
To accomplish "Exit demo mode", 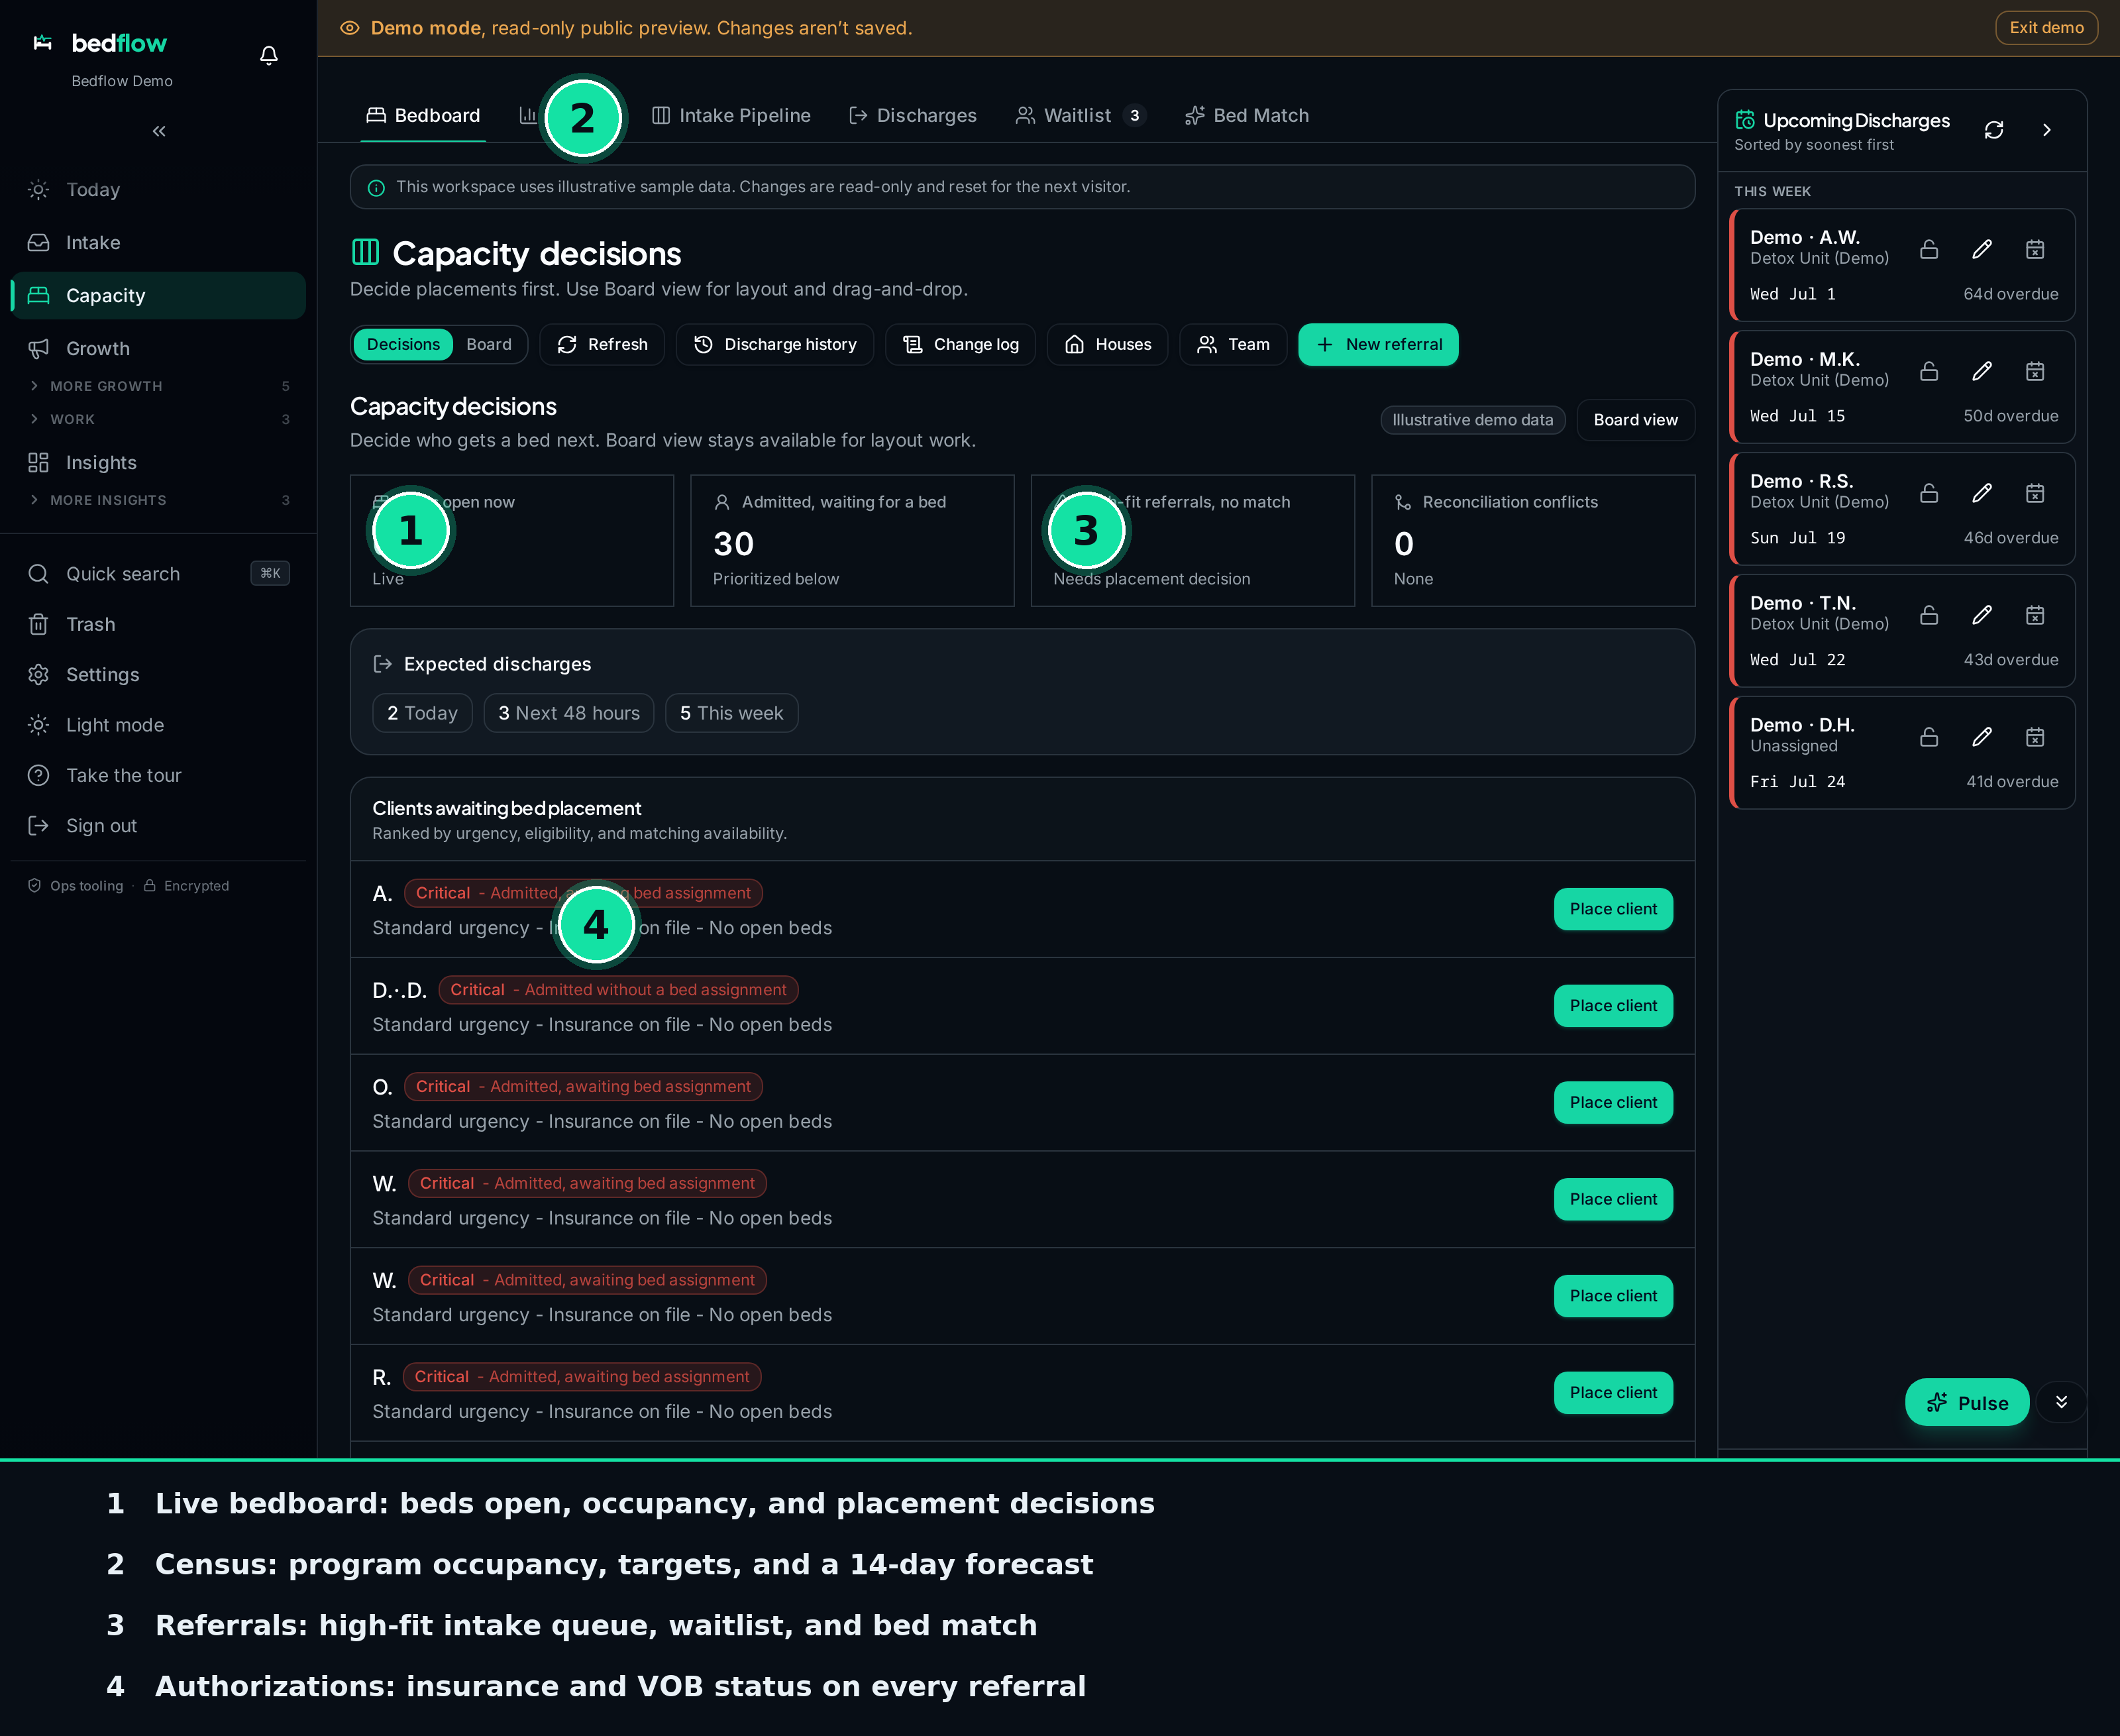I will point(2046,28).
